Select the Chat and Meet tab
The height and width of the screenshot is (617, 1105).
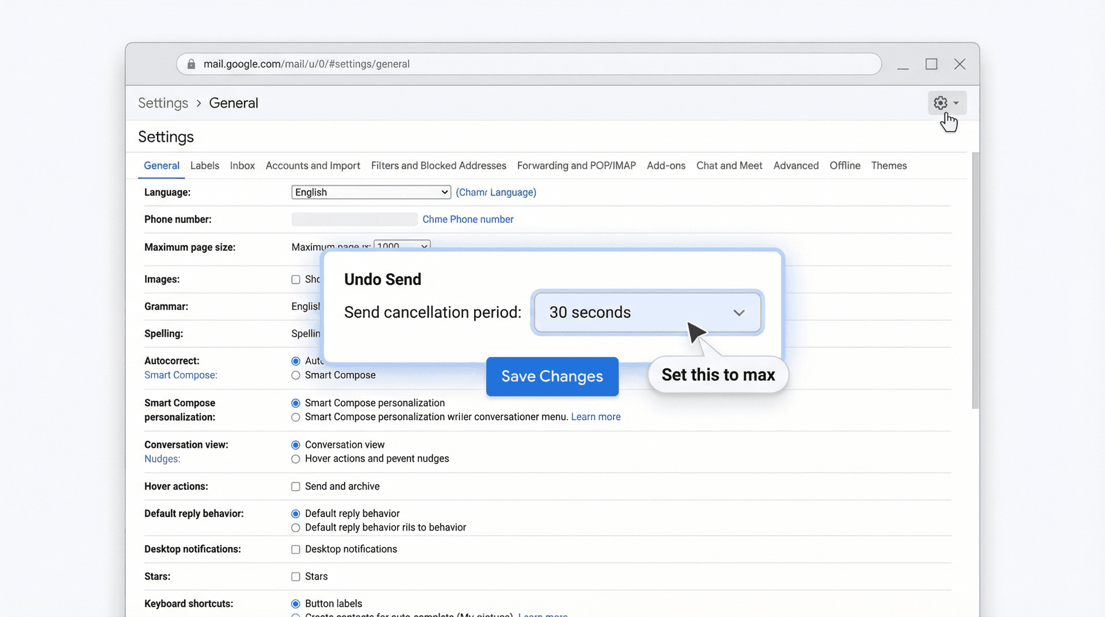[729, 165]
